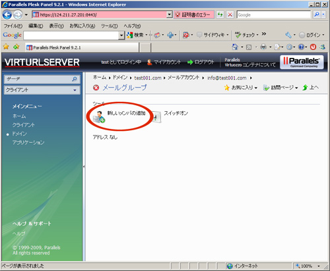Click the sidebar search magnifier icon
Screen dimensions: 330x271
(75, 79)
